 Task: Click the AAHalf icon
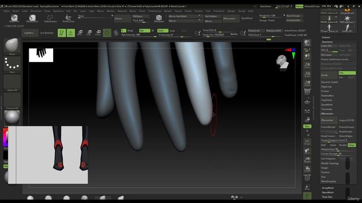point(307,83)
